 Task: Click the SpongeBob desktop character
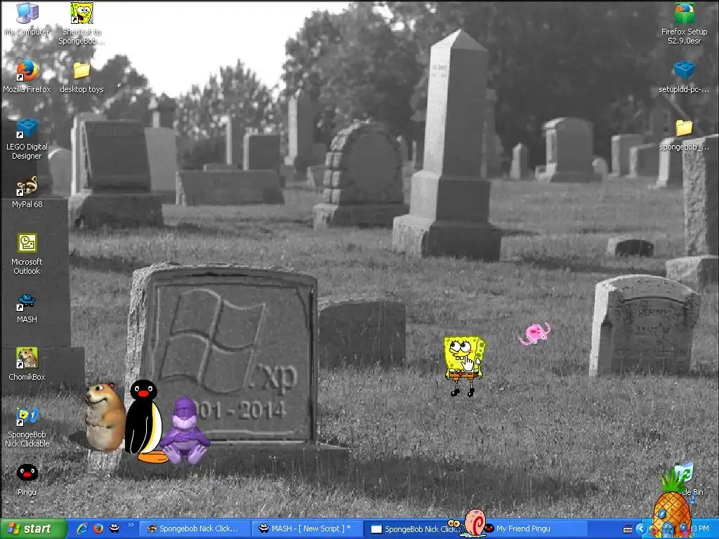tap(463, 366)
